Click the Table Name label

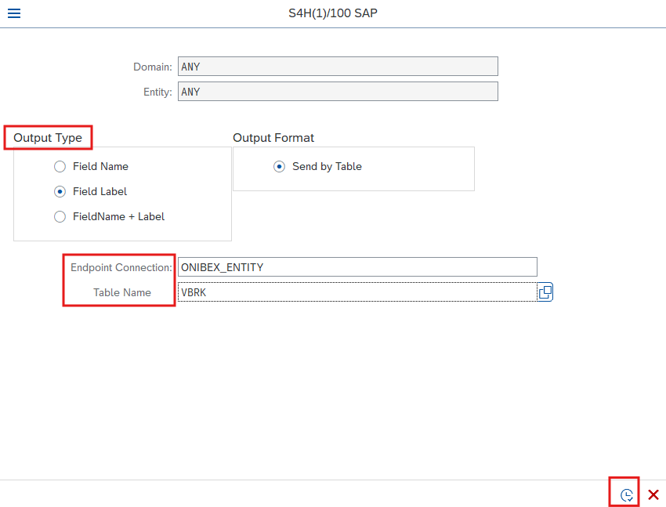122,292
